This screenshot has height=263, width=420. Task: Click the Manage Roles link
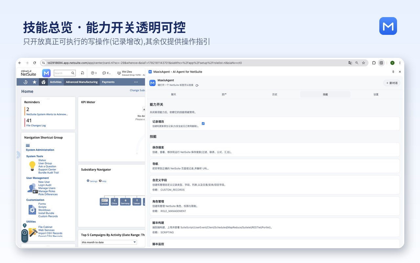click(x=47, y=191)
